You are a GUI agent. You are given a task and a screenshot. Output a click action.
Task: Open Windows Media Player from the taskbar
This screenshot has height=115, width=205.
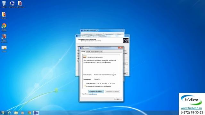click(22, 113)
